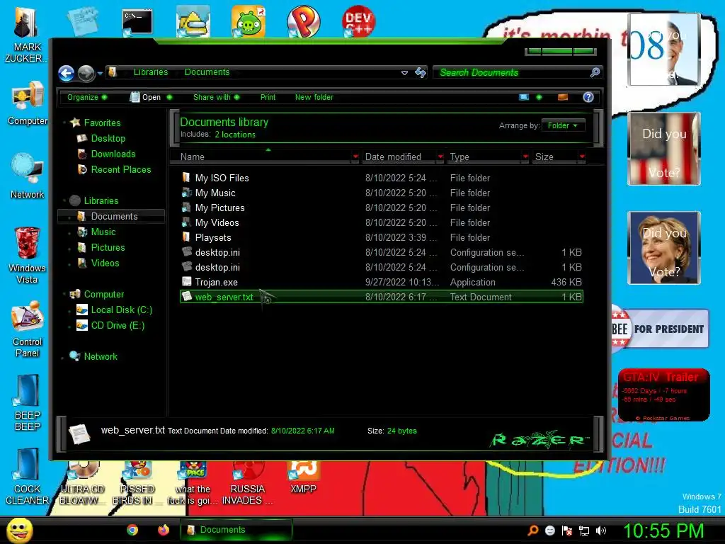The image size is (725, 544).
Task: Launch Firefox from the taskbar
Action: click(164, 530)
